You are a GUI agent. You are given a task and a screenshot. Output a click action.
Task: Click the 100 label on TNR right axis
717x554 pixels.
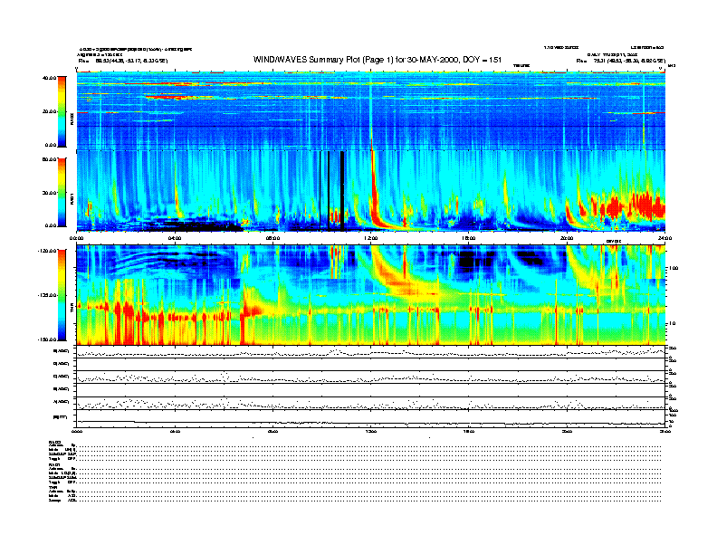pos(674,268)
